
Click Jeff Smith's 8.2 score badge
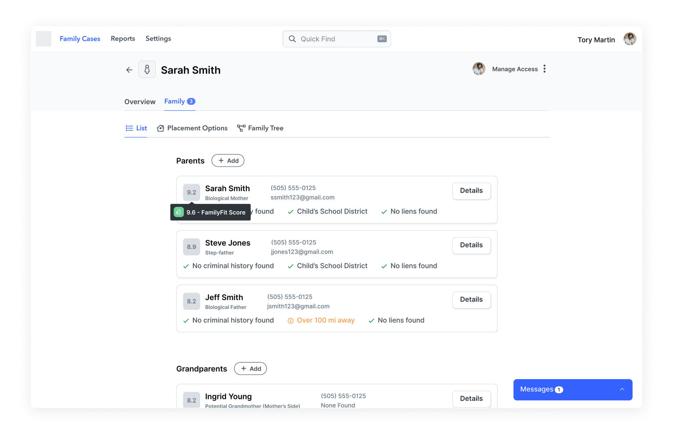(191, 301)
